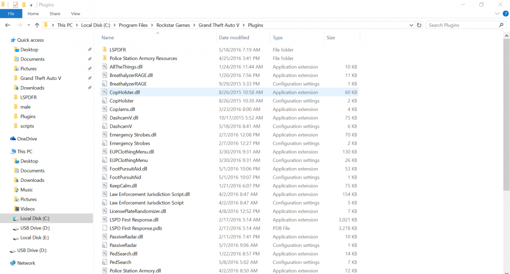Click the BreathalyzerRAGE configuration settings icon
The image size is (510, 274).
(x=105, y=84)
